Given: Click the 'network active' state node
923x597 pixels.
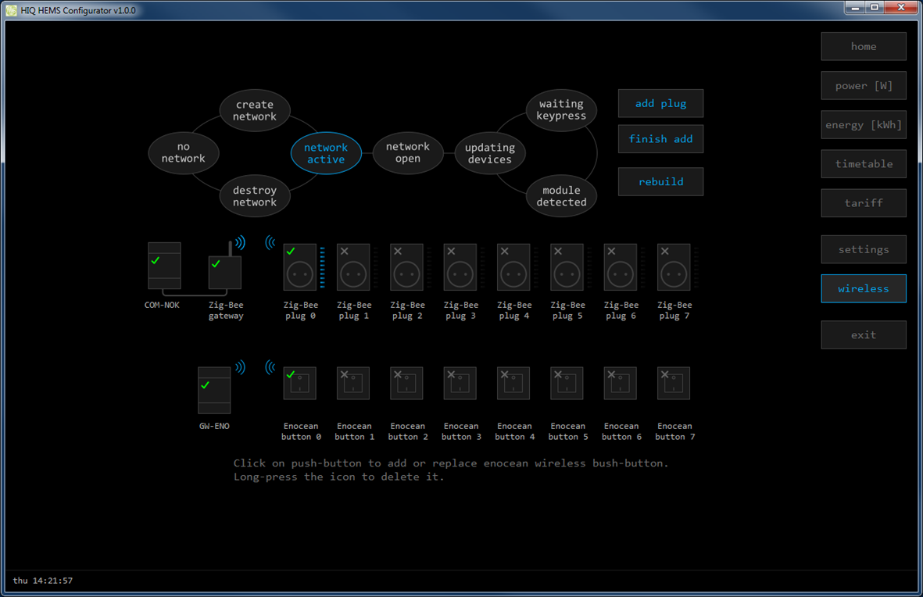Looking at the screenshot, I should pos(326,153).
